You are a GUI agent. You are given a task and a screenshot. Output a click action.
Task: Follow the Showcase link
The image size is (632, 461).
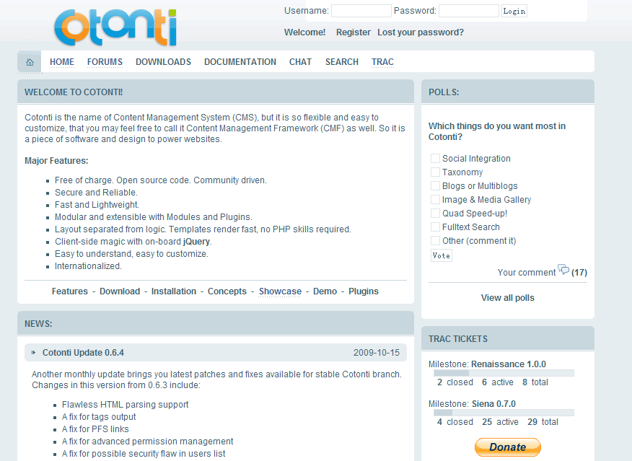click(280, 291)
